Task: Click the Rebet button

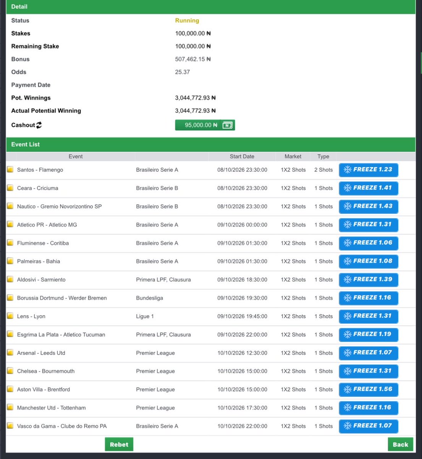Action: [119, 444]
